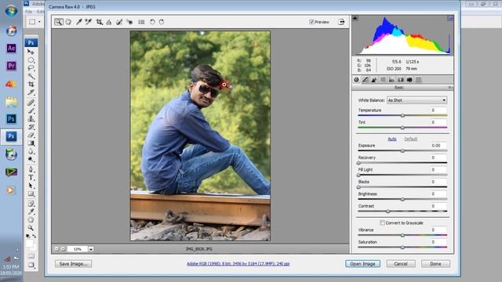Screen dimensions: 502x282
Task: Toggle full screen mode button
Action: pos(341,22)
